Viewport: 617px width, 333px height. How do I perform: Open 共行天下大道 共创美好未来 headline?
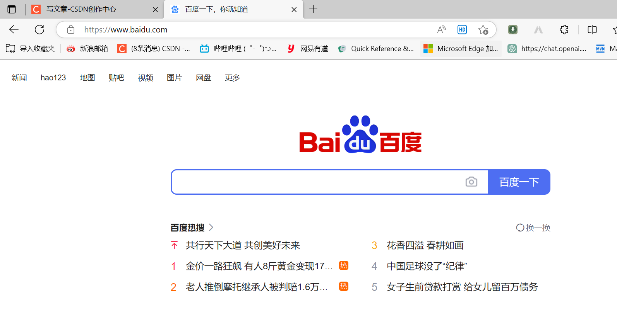point(243,245)
